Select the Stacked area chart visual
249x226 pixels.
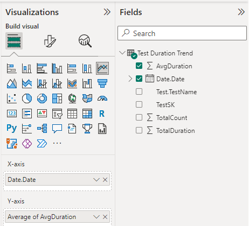click(27, 83)
